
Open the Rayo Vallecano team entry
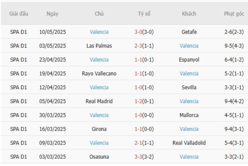coord(99,73)
